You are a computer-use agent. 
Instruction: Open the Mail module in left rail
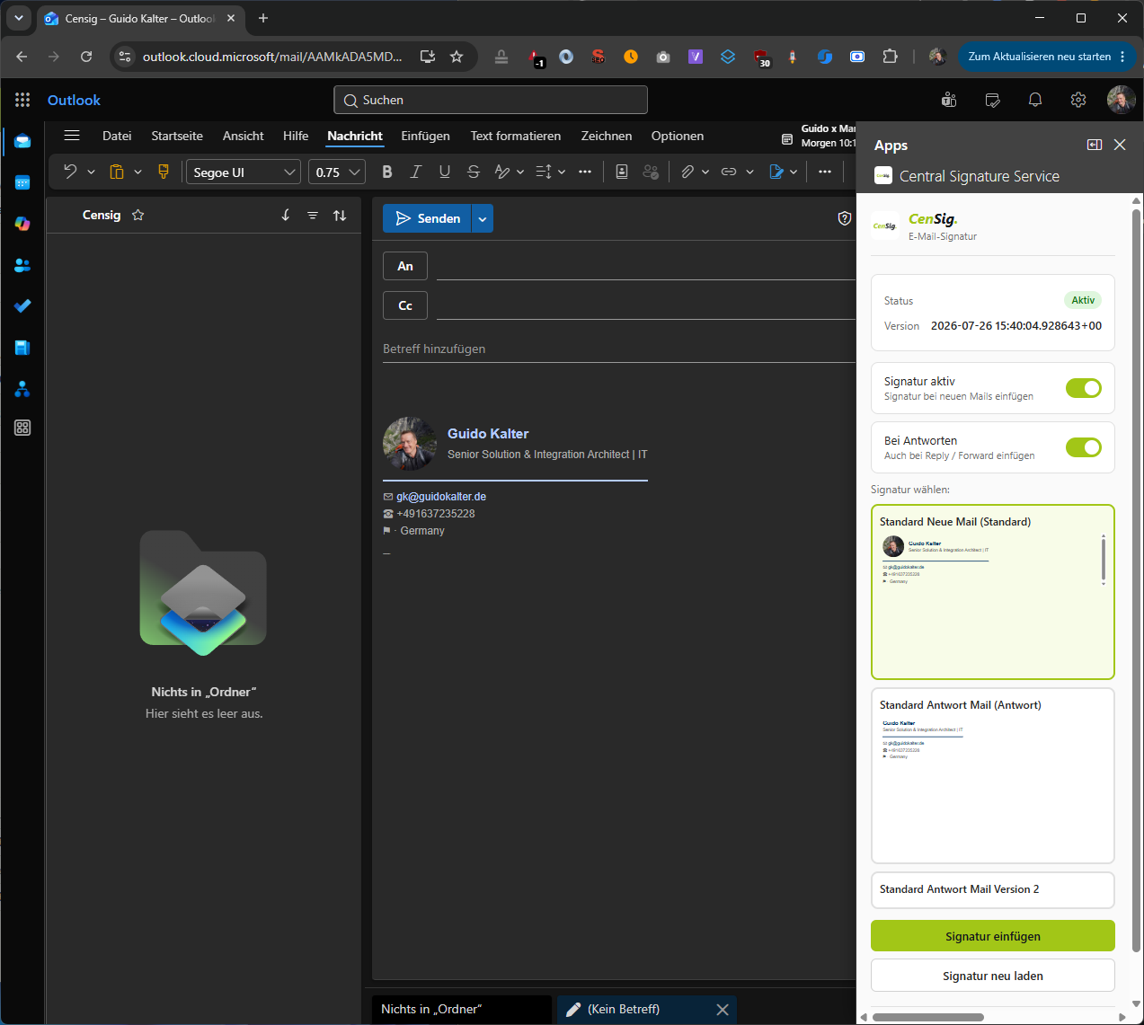pos(22,141)
